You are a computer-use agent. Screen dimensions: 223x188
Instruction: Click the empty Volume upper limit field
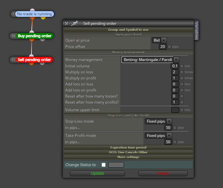click(175, 110)
